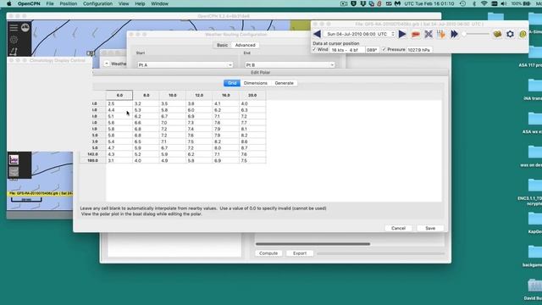Switch to the Generate tab
This screenshot has width=542, height=305.
pyautogui.click(x=285, y=83)
